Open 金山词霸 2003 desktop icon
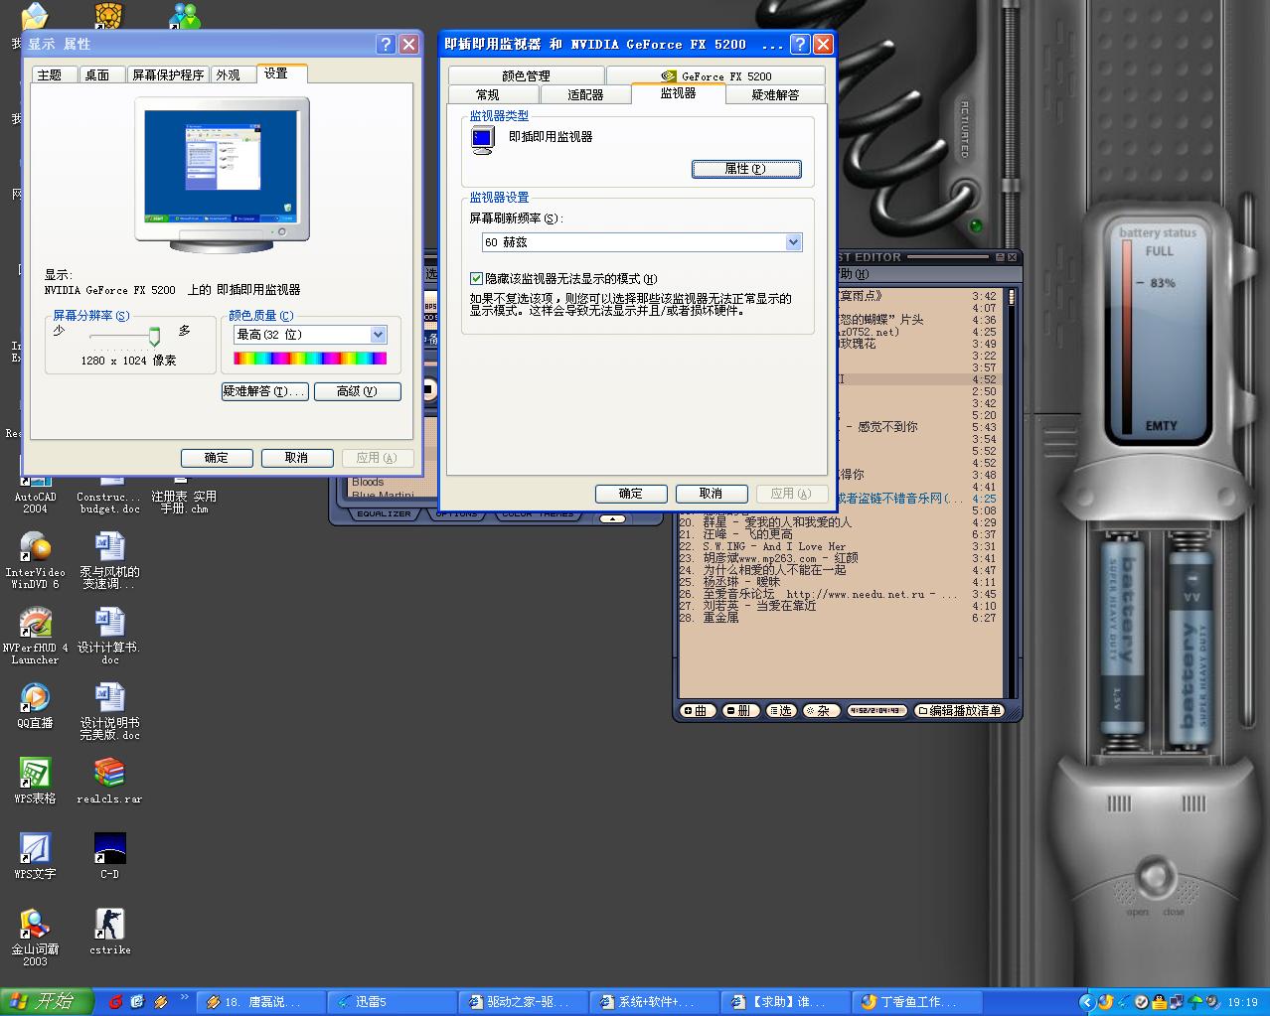Viewport: 1270px width, 1016px height. click(x=35, y=925)
